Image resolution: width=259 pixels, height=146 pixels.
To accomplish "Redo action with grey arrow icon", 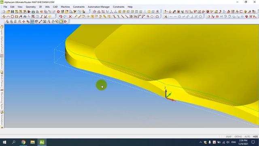I will [65, 17].
